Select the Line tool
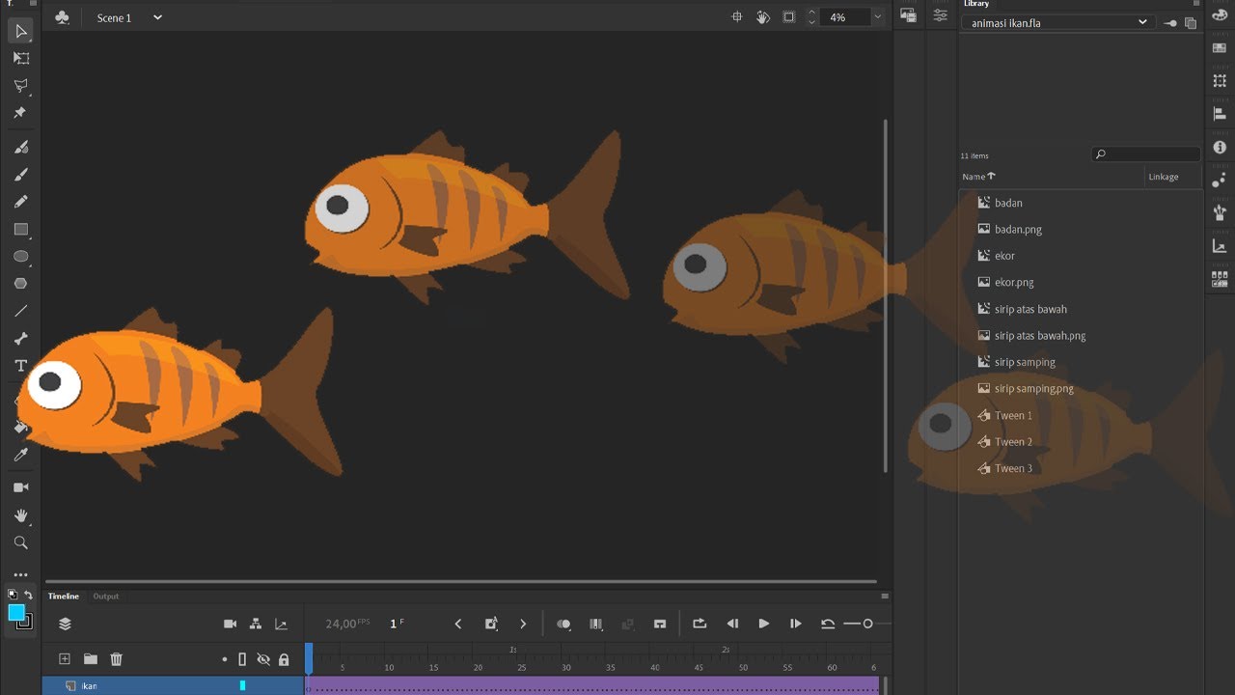Image resolution: width=1235 pixels, height=695 pixels. pos(20,311)
